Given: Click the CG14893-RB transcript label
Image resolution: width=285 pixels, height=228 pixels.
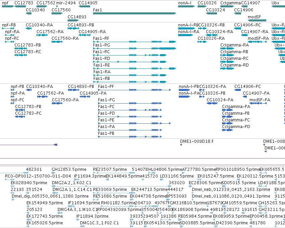Looking at the screenshot, I should [x=81, y=25].
